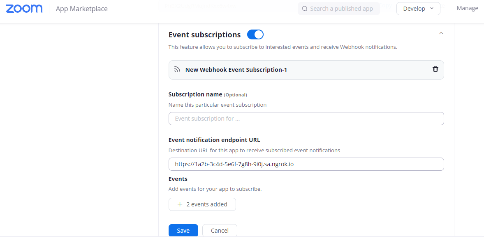Open the 2 events added list
The height and width of the screenshot is (238, 484).
[x=202, y=204]
